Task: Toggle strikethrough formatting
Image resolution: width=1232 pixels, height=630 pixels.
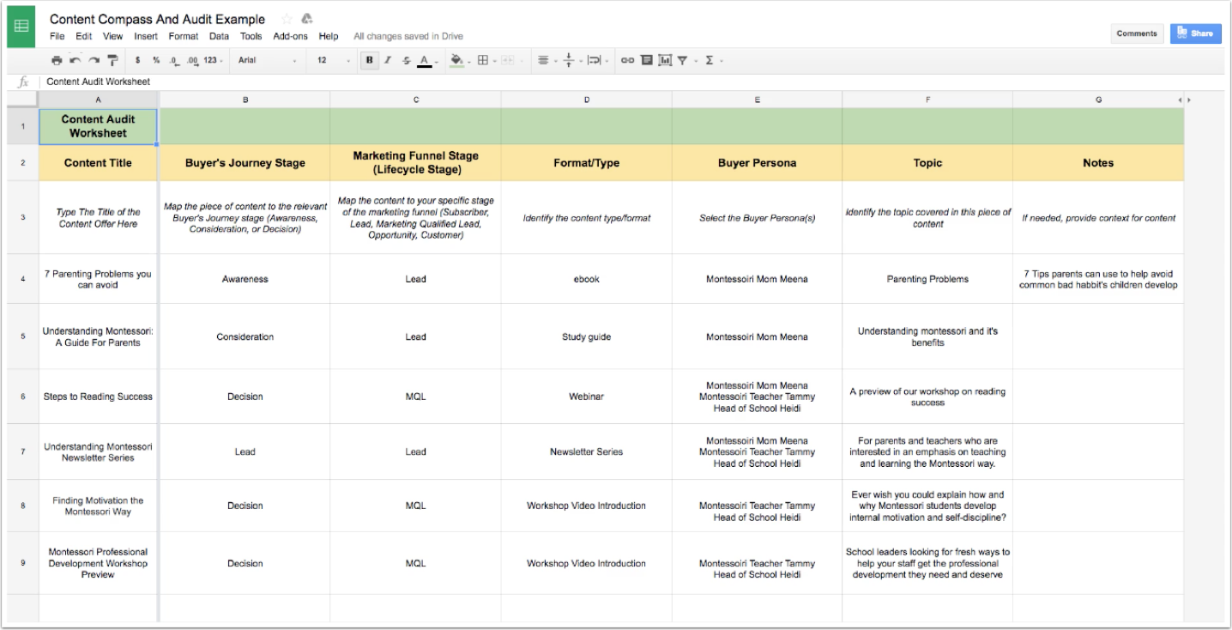Action: pyautogui.click(x=406, y=60)
